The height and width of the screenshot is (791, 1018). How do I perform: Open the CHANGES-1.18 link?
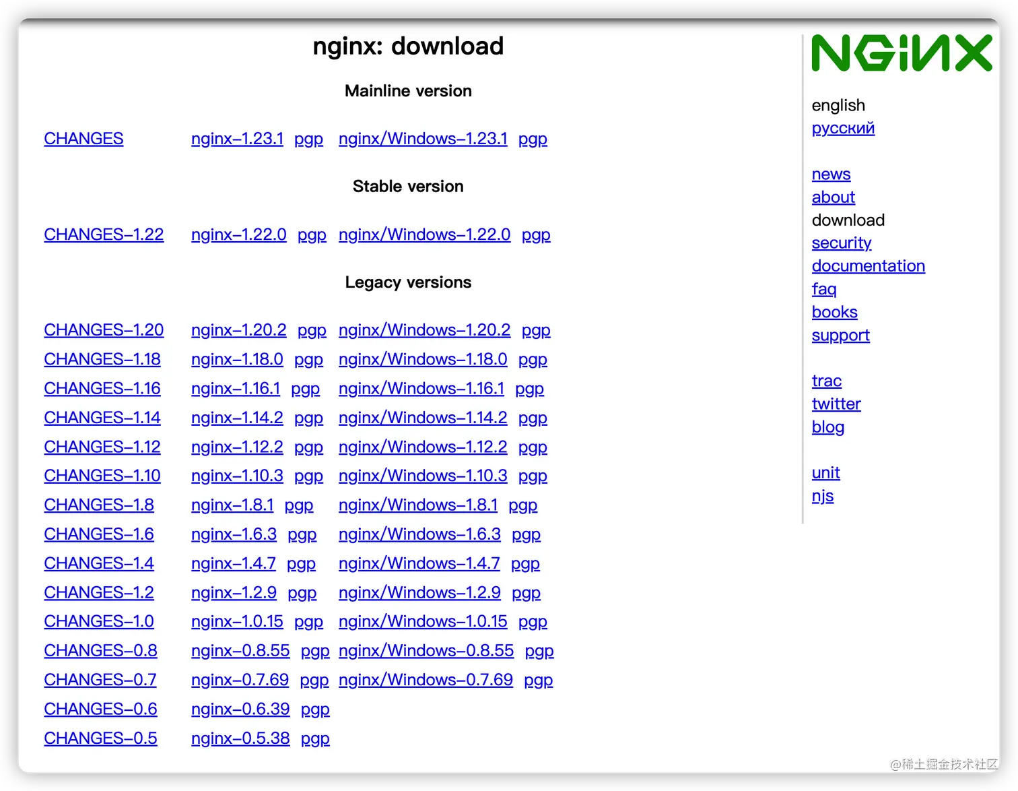(102, 359)
